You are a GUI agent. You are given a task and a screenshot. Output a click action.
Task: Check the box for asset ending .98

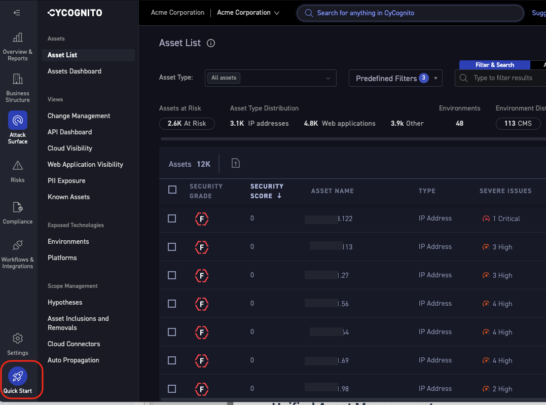172,389
